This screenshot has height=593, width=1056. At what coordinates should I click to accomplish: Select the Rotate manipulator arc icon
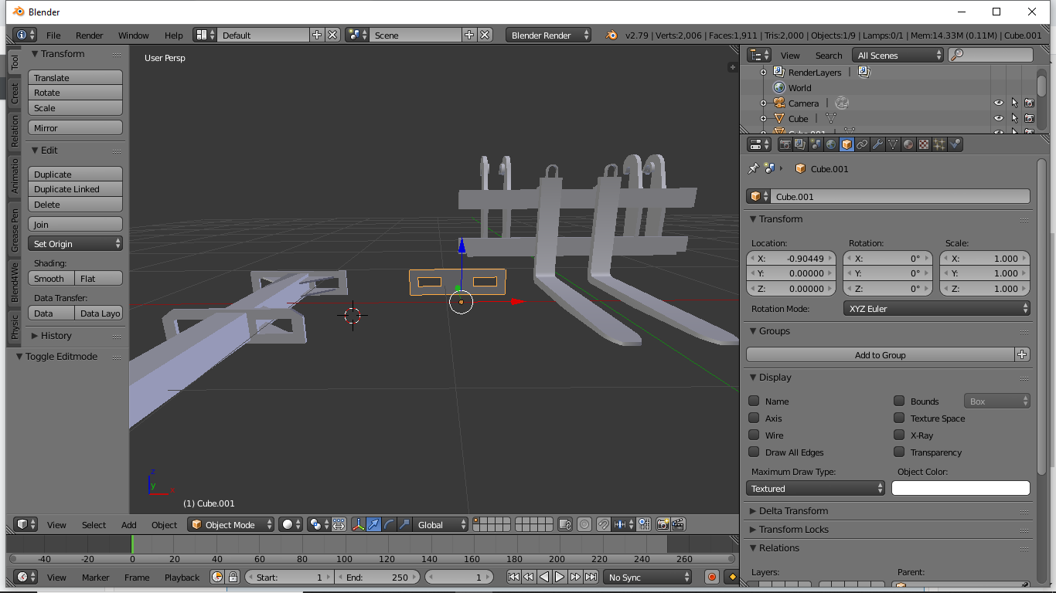coord(390,524)
